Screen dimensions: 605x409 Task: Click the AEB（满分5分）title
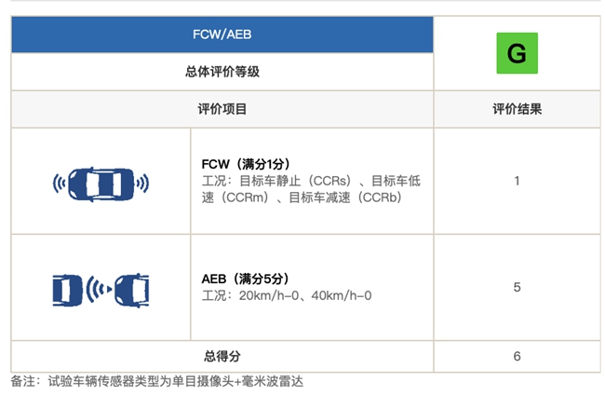tap(246, 279)
